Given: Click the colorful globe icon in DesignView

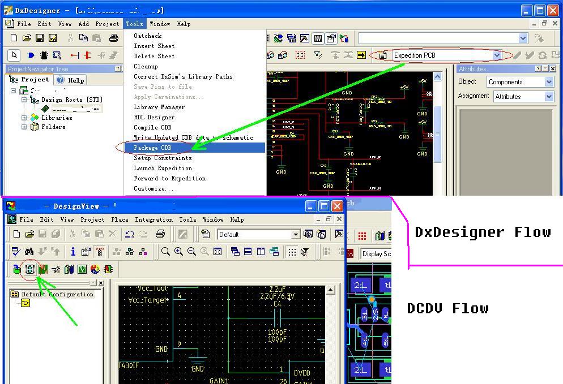Looking at the screenshot, I should click(95, 269).
